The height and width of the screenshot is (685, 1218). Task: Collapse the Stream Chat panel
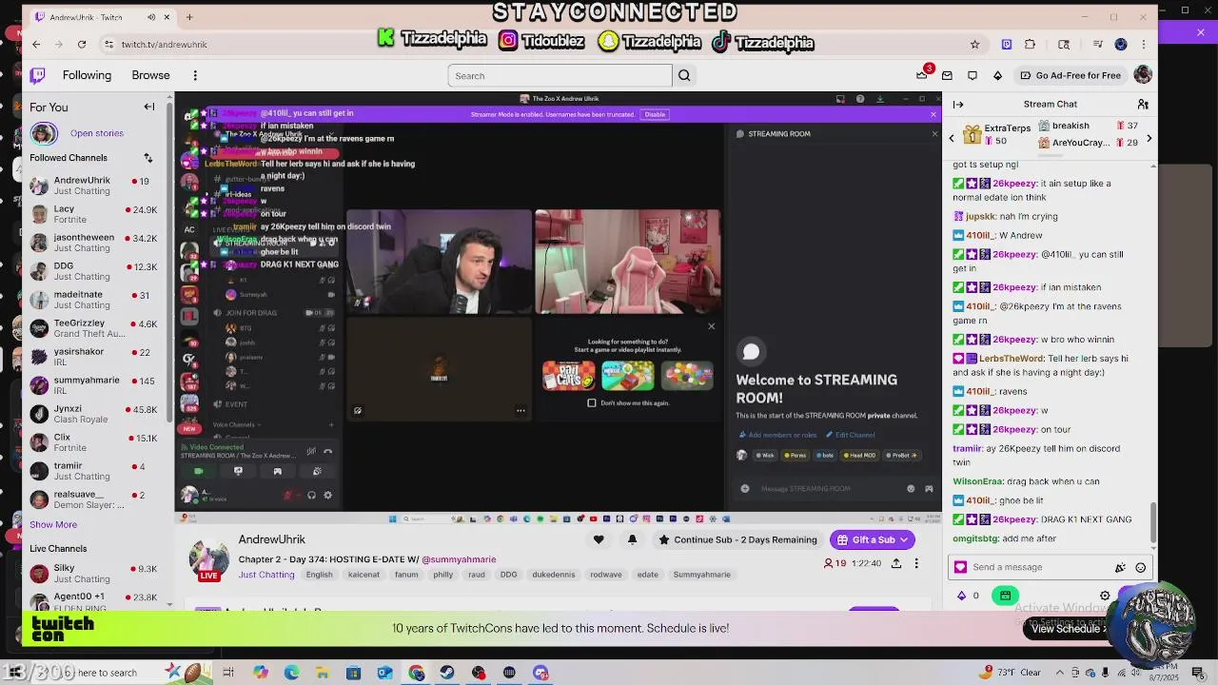click(x=958, y=105)
